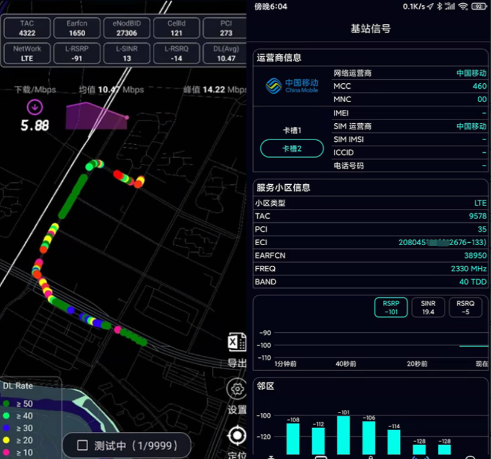Click the PCI 273 tile
The height and width of the screenshot is (459, 491).
[x=225, y=28]
